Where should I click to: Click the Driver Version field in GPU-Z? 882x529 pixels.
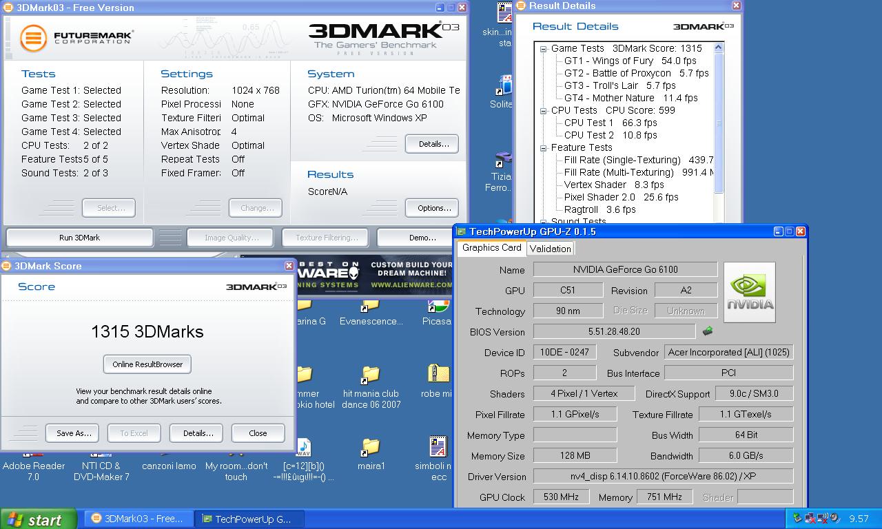(663, 476)
